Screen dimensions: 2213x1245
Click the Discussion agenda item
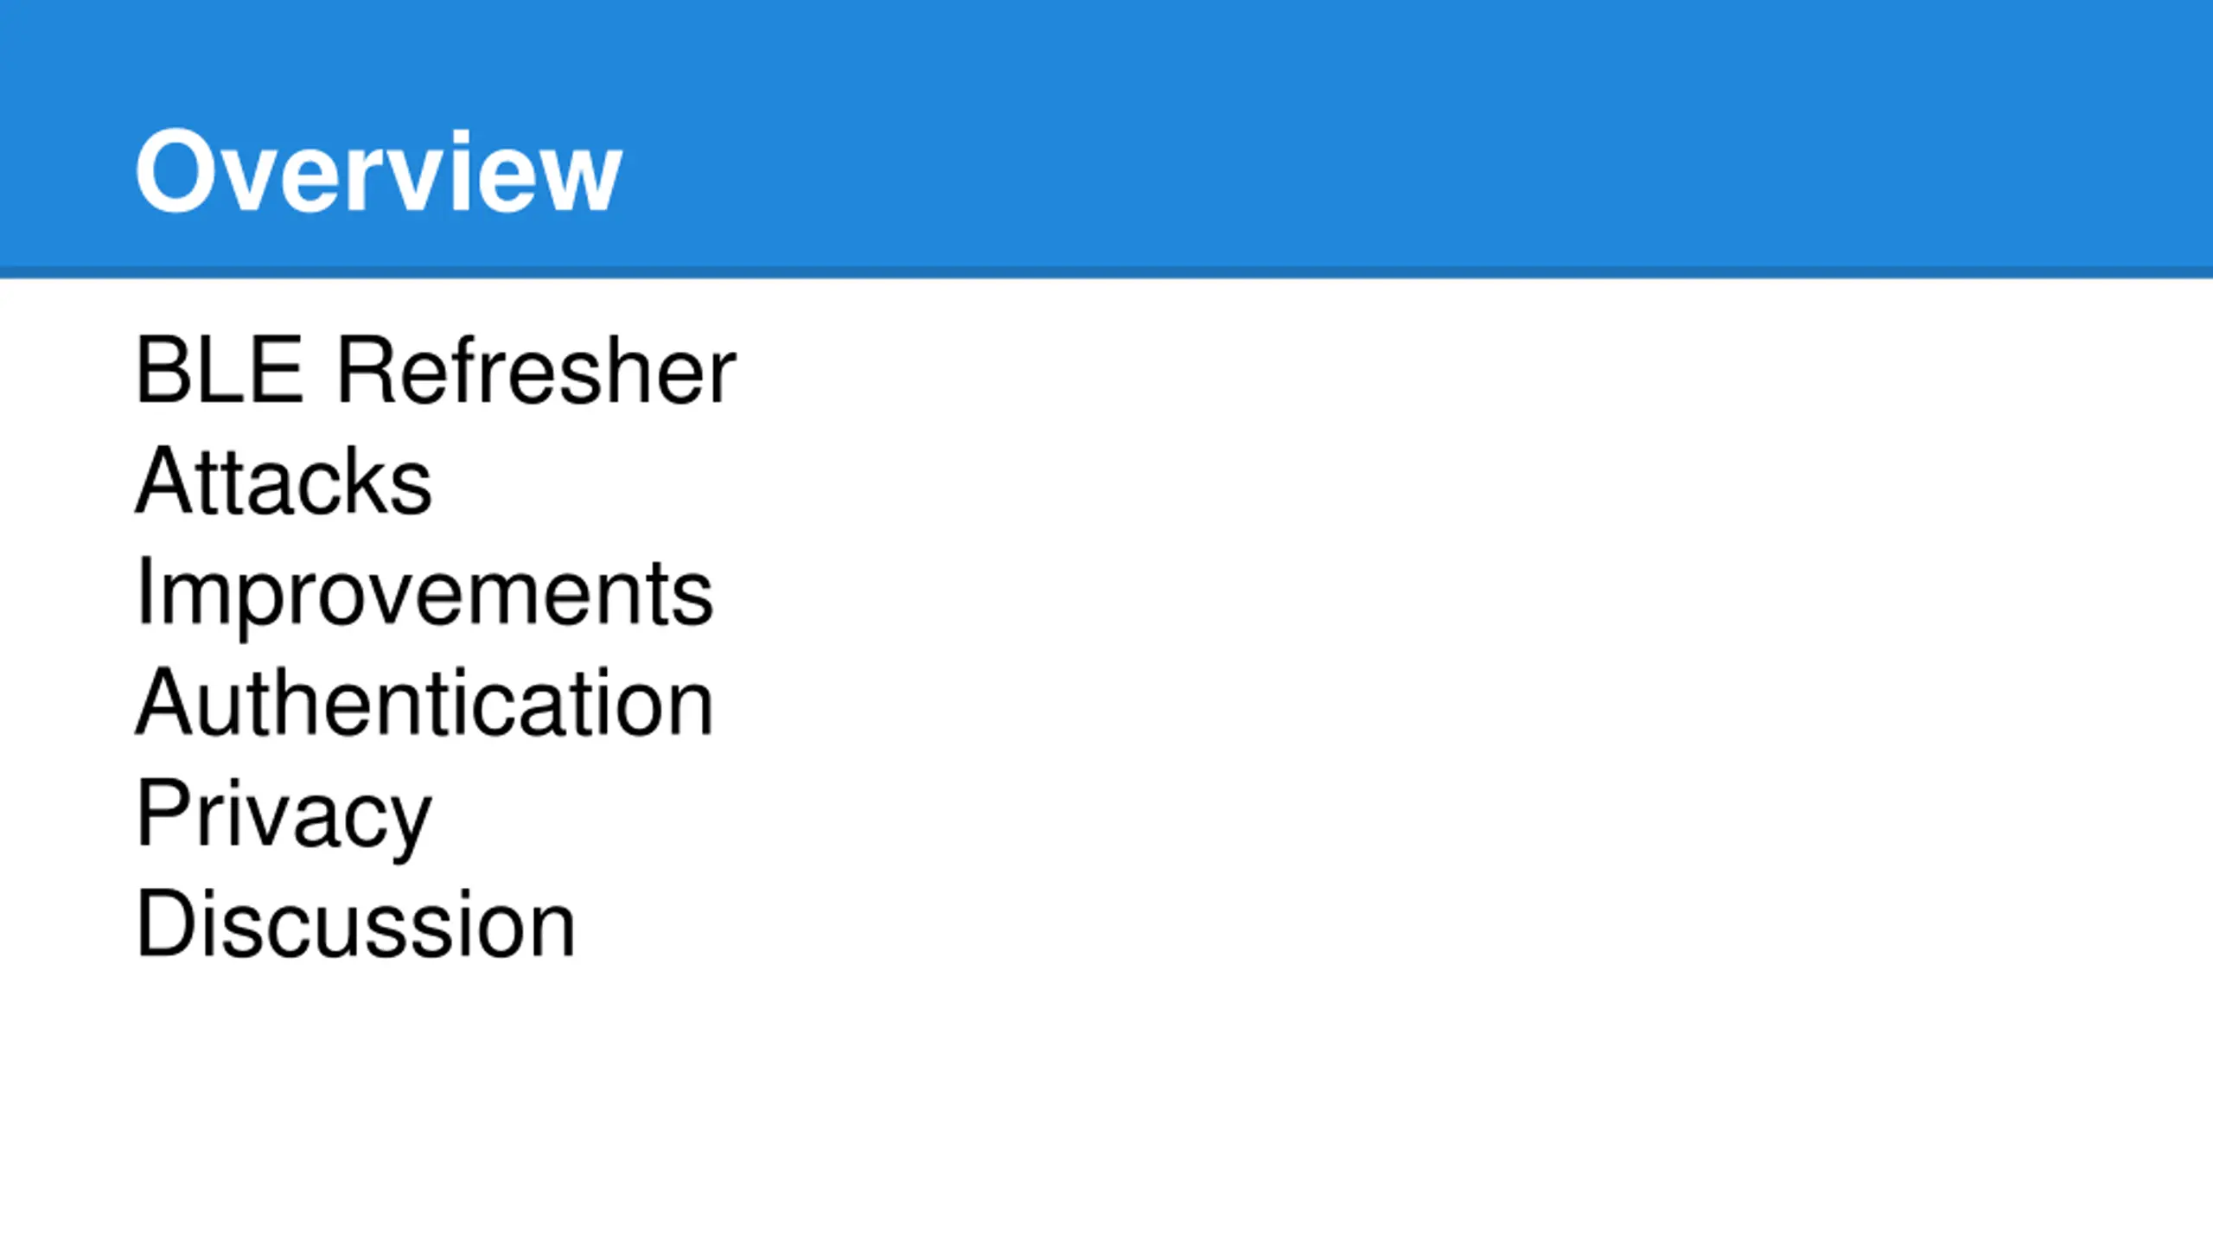pos(355,923)
